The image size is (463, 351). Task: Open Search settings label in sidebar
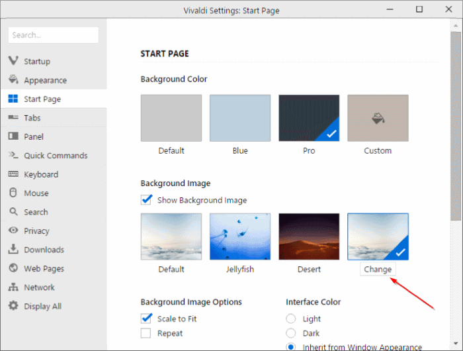tap(36, 212)
